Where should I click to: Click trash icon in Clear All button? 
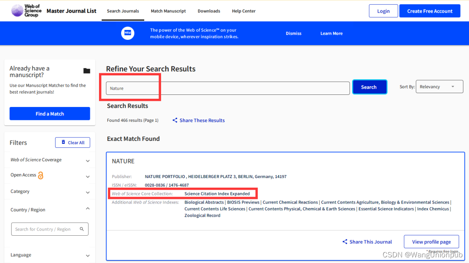[63, 142]
